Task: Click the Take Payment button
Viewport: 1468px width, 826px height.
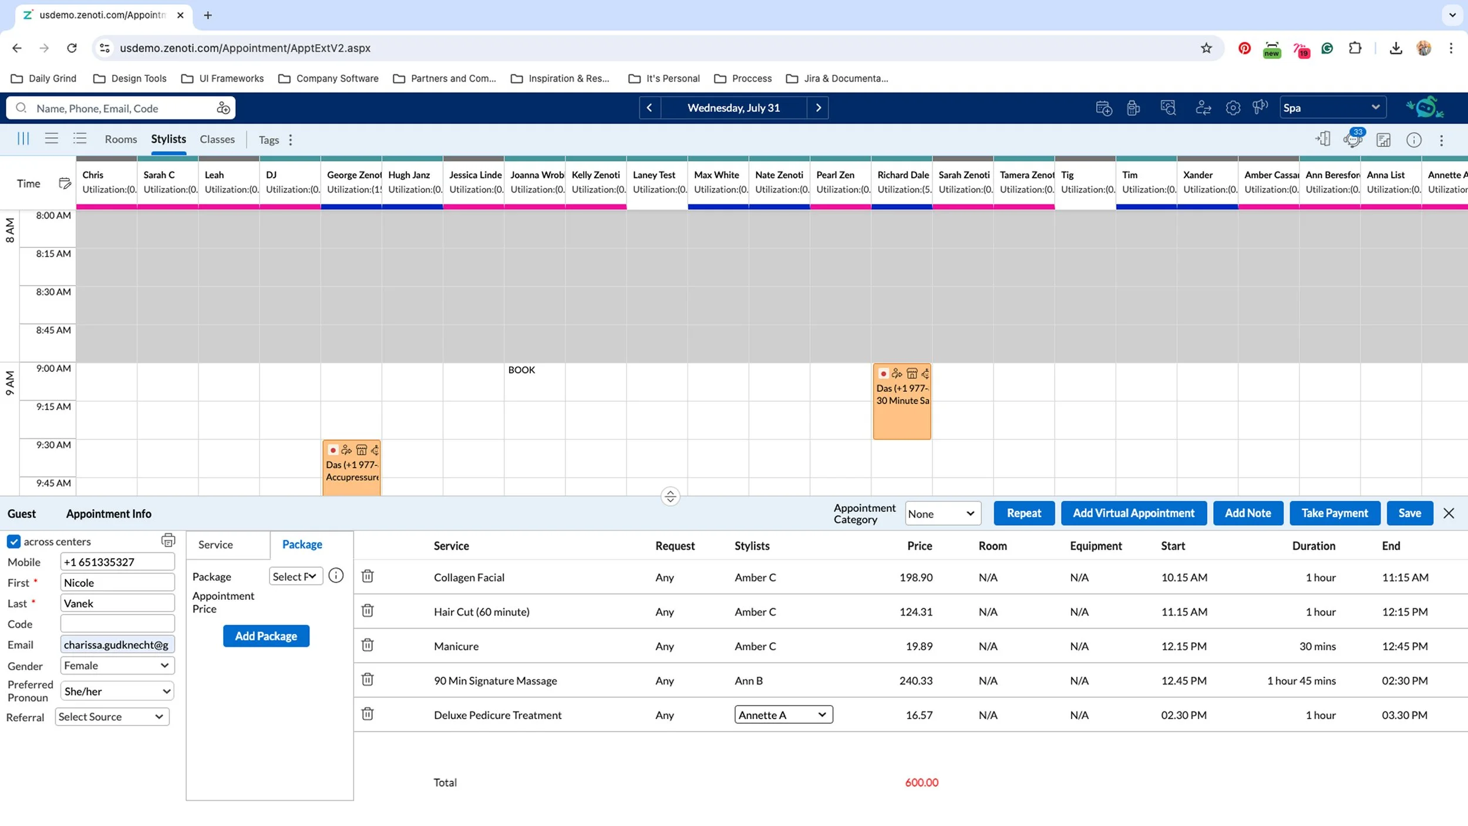Action: (1334, 513)
